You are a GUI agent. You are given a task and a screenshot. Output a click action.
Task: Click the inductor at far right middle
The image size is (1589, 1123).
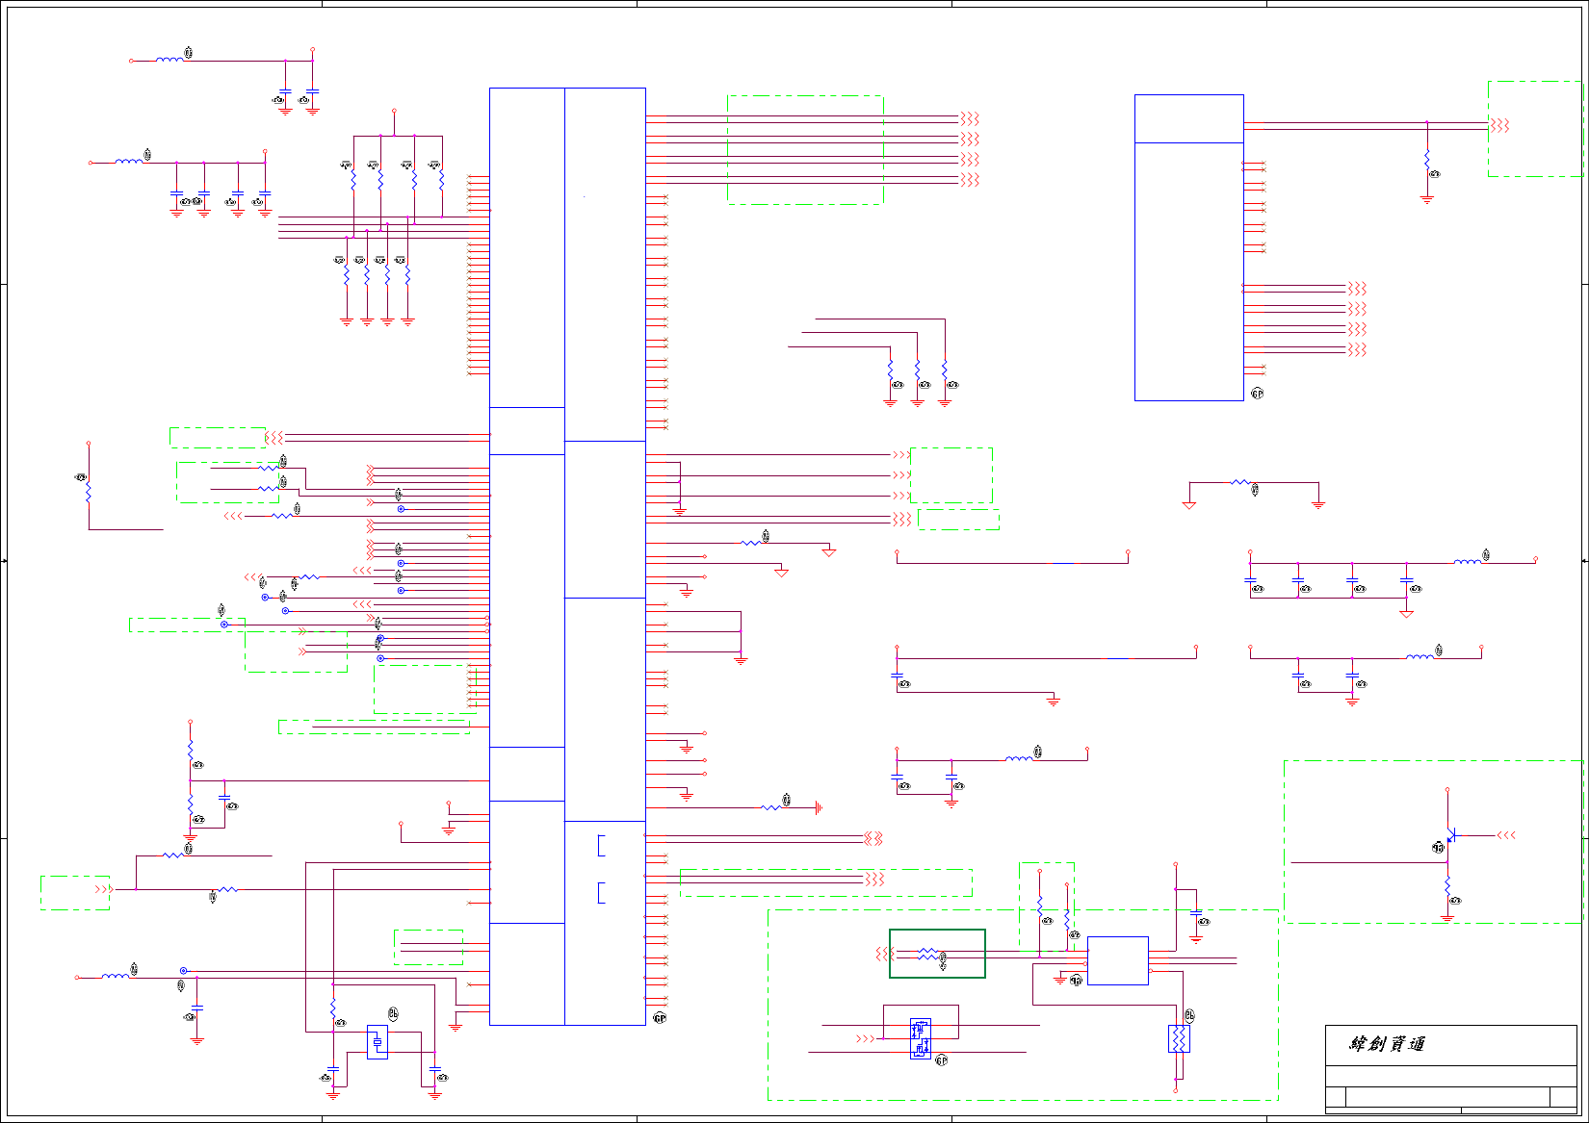pos(1468,562)
